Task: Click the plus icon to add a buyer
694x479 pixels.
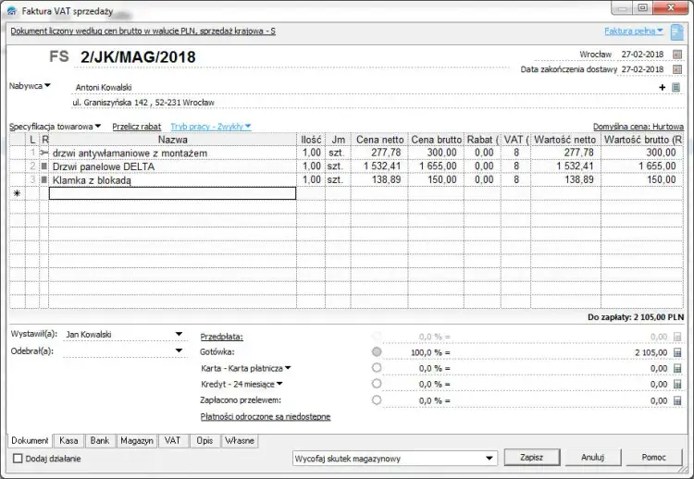Action: [663, 87]
